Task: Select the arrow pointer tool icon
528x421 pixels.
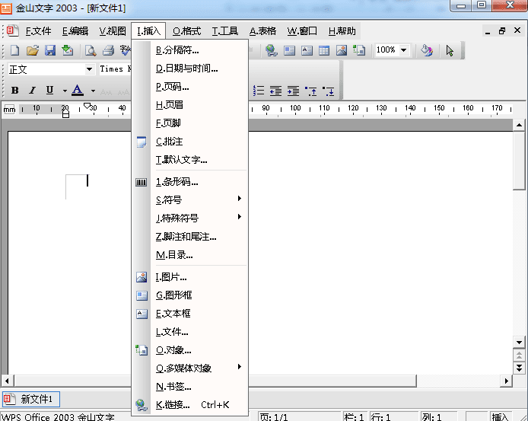Action: tap(450, 50)
